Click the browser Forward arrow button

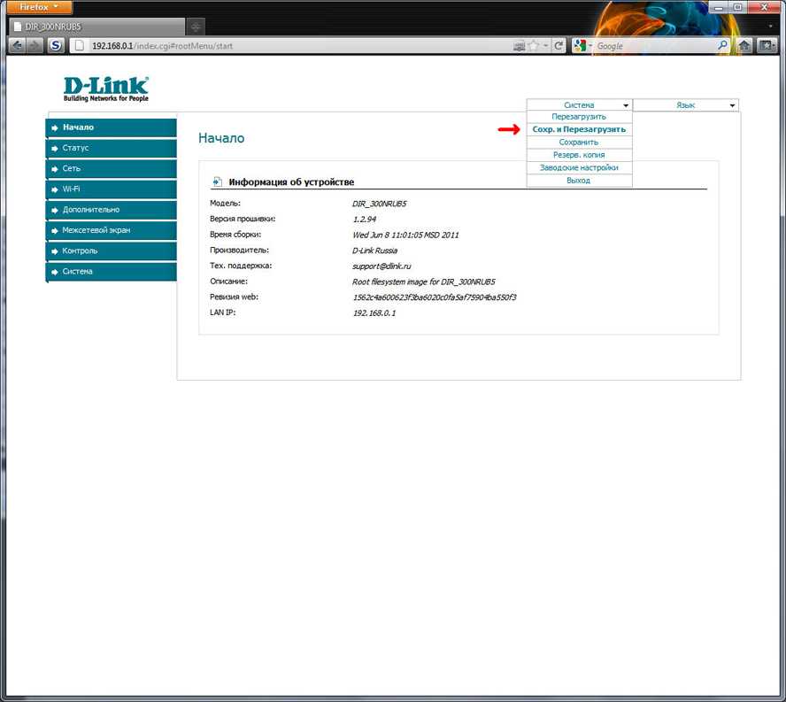pyautogui.click(x=35, y=46)
